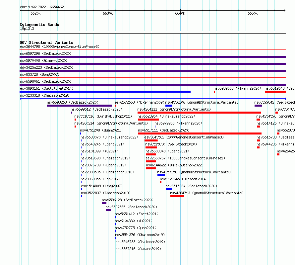Click the 6630k ruler position label
295x265 pixels.
click(108, 13)
